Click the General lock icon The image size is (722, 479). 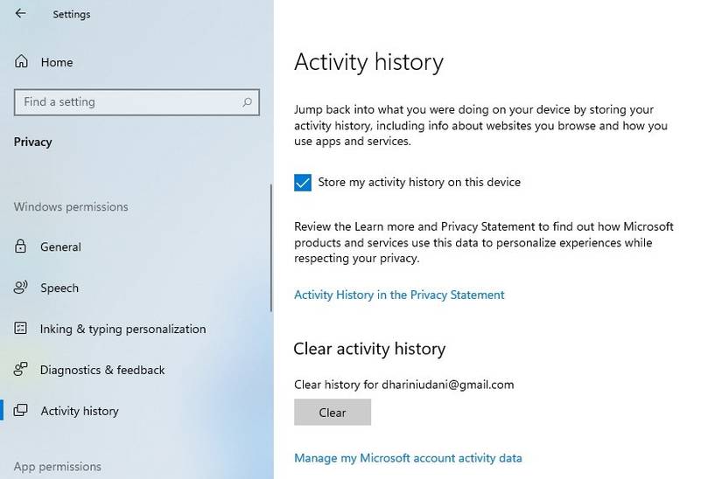coord(21,246)
